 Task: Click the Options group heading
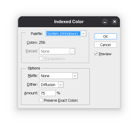pyautogui.click(x=34, y=68)
